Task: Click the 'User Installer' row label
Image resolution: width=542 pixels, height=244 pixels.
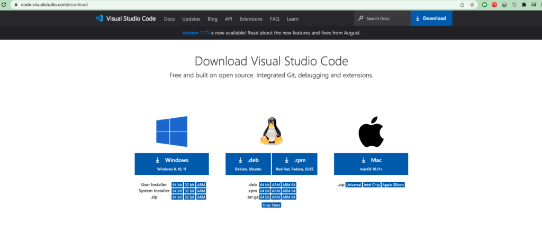Action: tap(154, 185)
